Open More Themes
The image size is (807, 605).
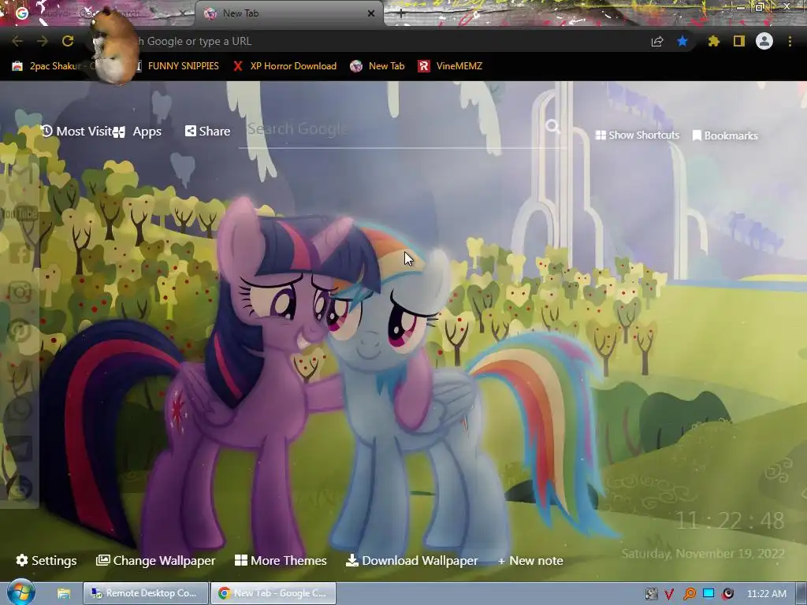pos(281,560)
